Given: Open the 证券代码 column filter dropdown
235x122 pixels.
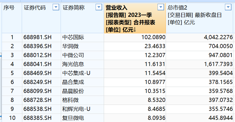Looking at the screenshot, I should pyautogui.click(x=56, y=7).
